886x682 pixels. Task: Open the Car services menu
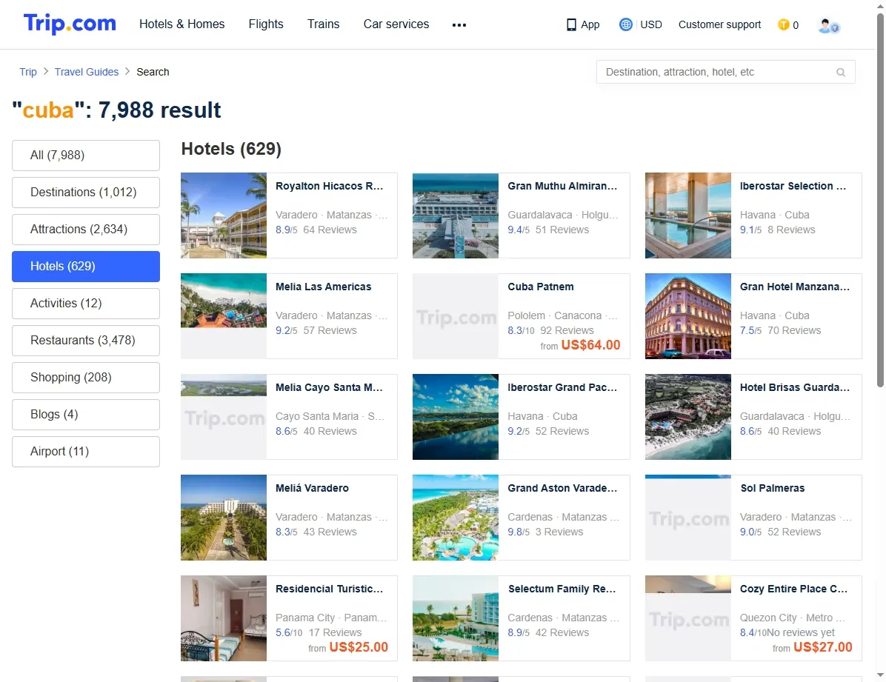click(396, 24)
